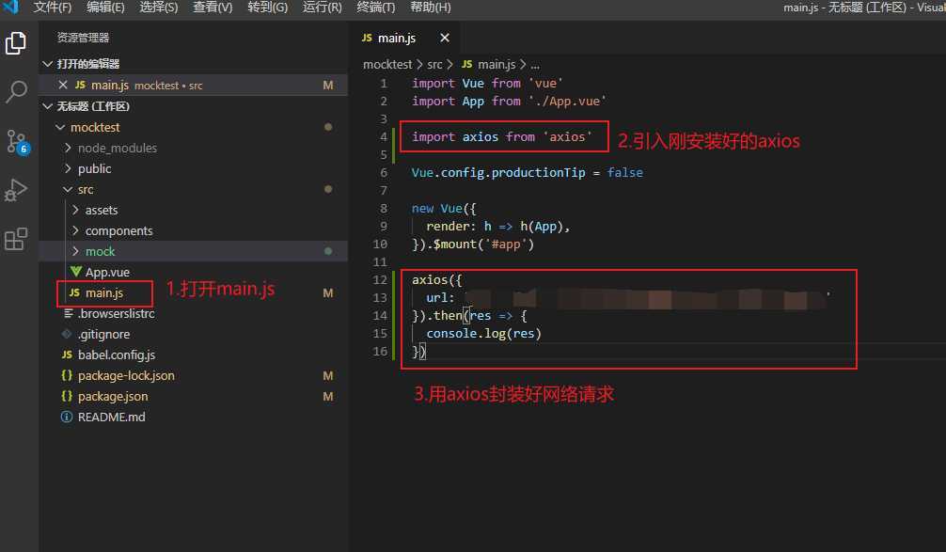Image resolution: width=946 pixels, height=552 pixels.
Task: Click mocktest in the breadcrumb
Action: coord(387,64)
